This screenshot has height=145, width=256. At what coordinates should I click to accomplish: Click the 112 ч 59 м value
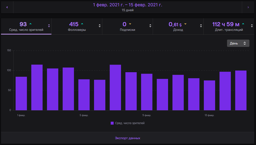pos(226,24)
